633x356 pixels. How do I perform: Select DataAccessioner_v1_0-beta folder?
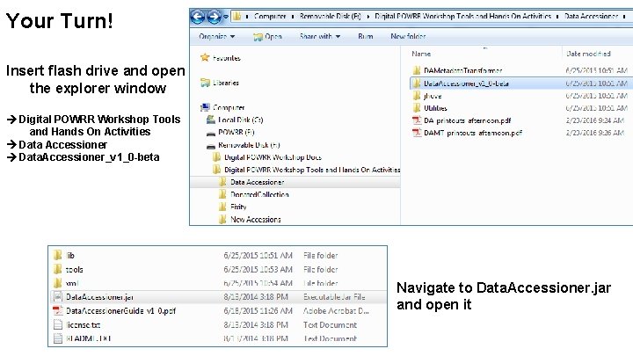coord(466,84)
